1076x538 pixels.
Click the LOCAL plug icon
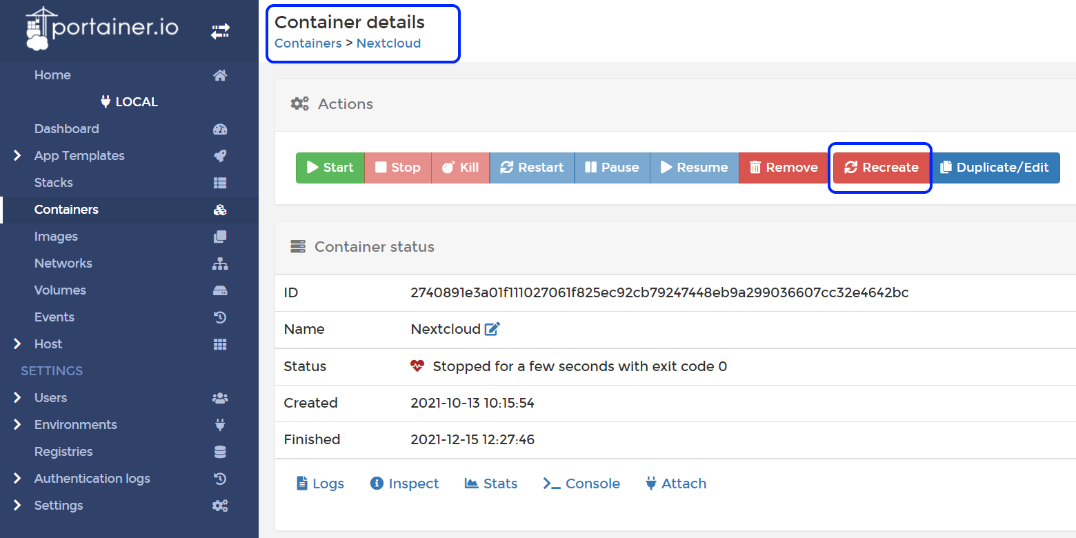(106, 101)
